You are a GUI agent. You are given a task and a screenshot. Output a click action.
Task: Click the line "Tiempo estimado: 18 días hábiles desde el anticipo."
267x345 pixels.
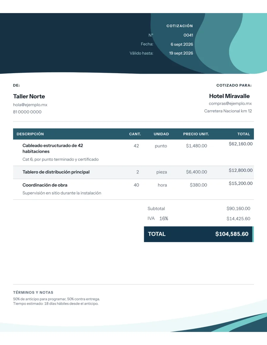point(56,304)
